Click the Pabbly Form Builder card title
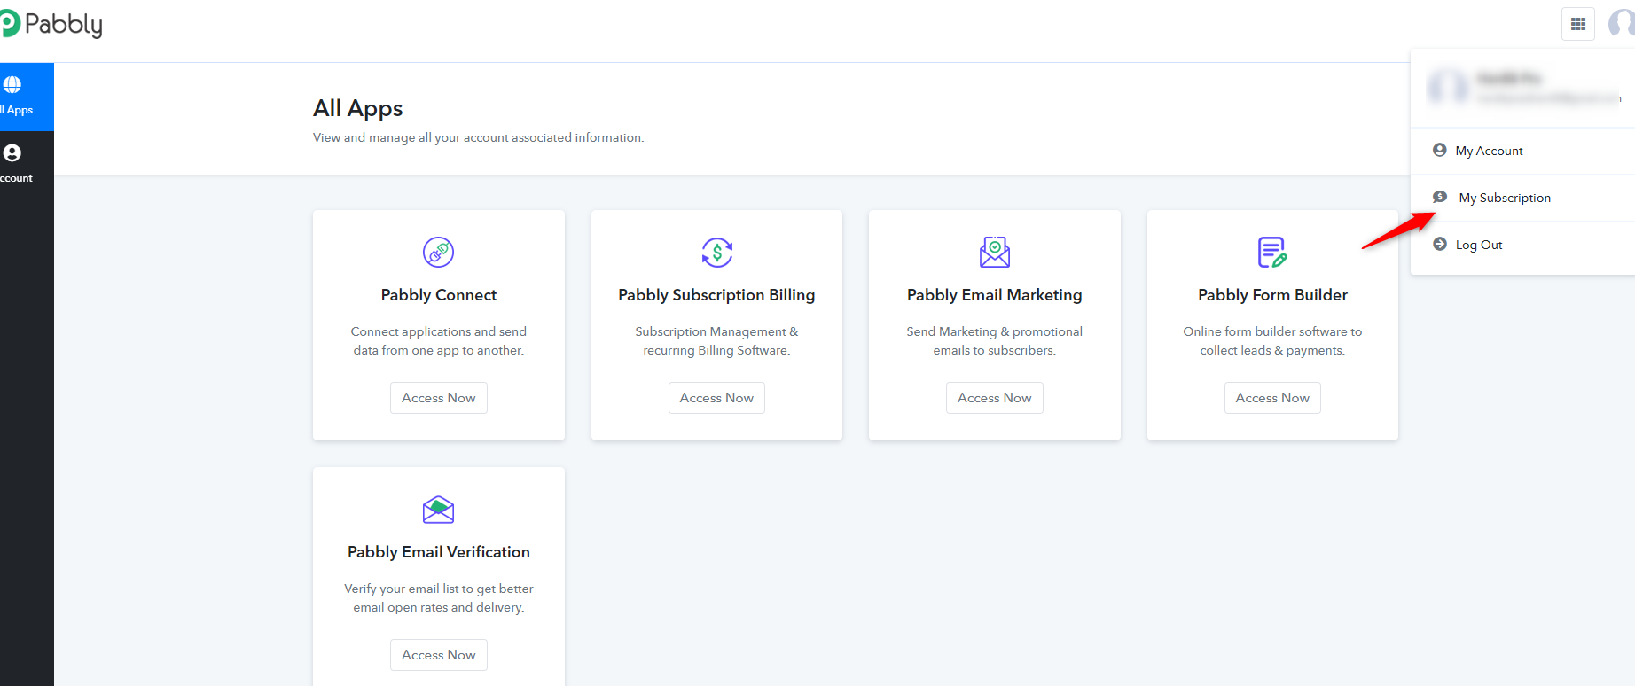This screenshot has height=686, width=1635. (1272, 295)
